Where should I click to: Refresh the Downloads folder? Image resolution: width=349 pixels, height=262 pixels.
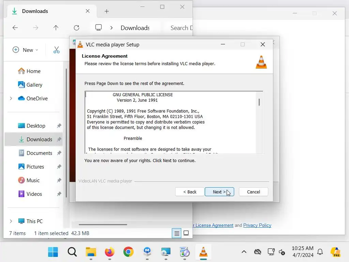tap(77, 28)
